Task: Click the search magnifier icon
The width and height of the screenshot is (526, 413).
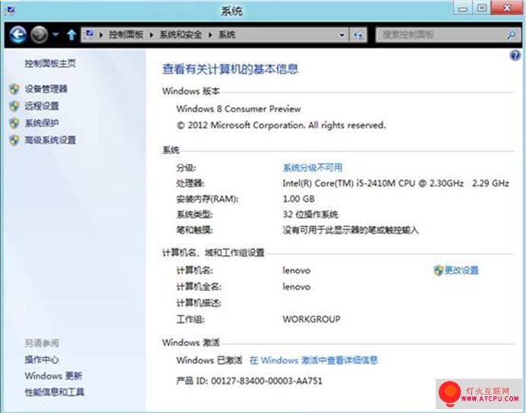Action: tap(512, 35)
